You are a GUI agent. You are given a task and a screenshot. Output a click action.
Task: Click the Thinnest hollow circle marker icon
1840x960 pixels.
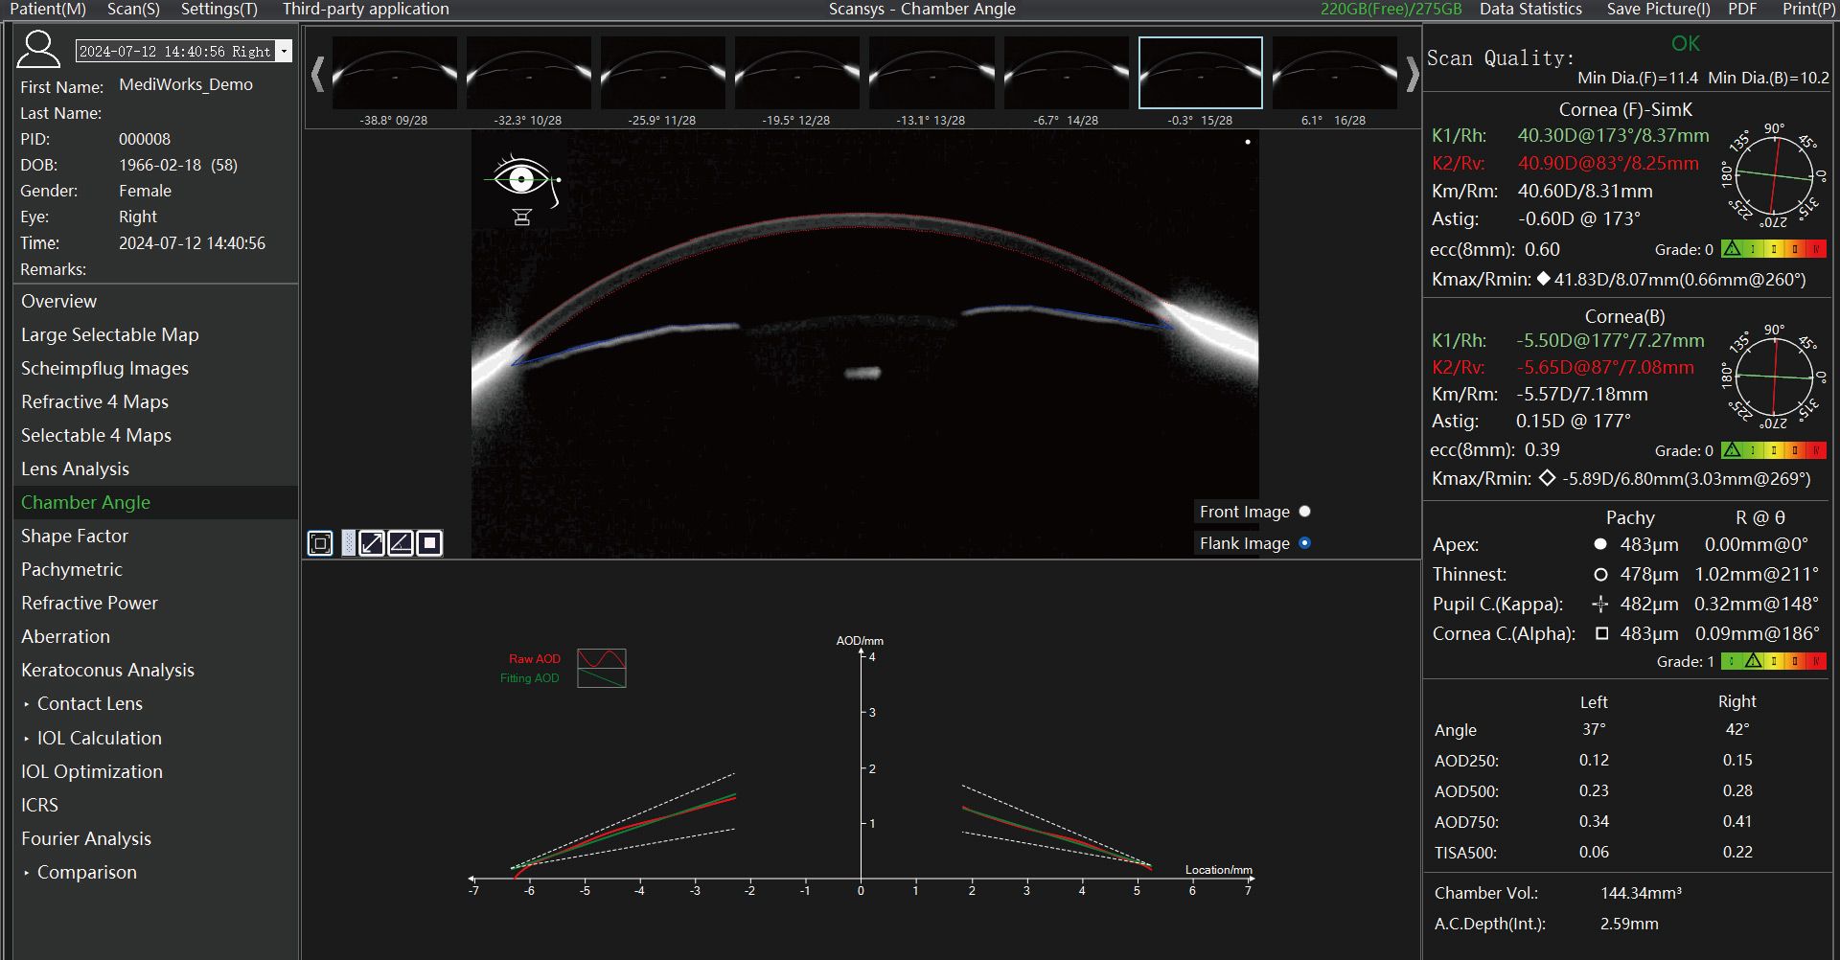pyautogui.click(x=1599, y=575)
